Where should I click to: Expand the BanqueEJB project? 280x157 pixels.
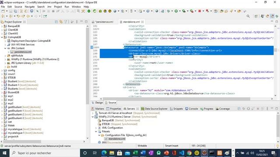point(2,26)
